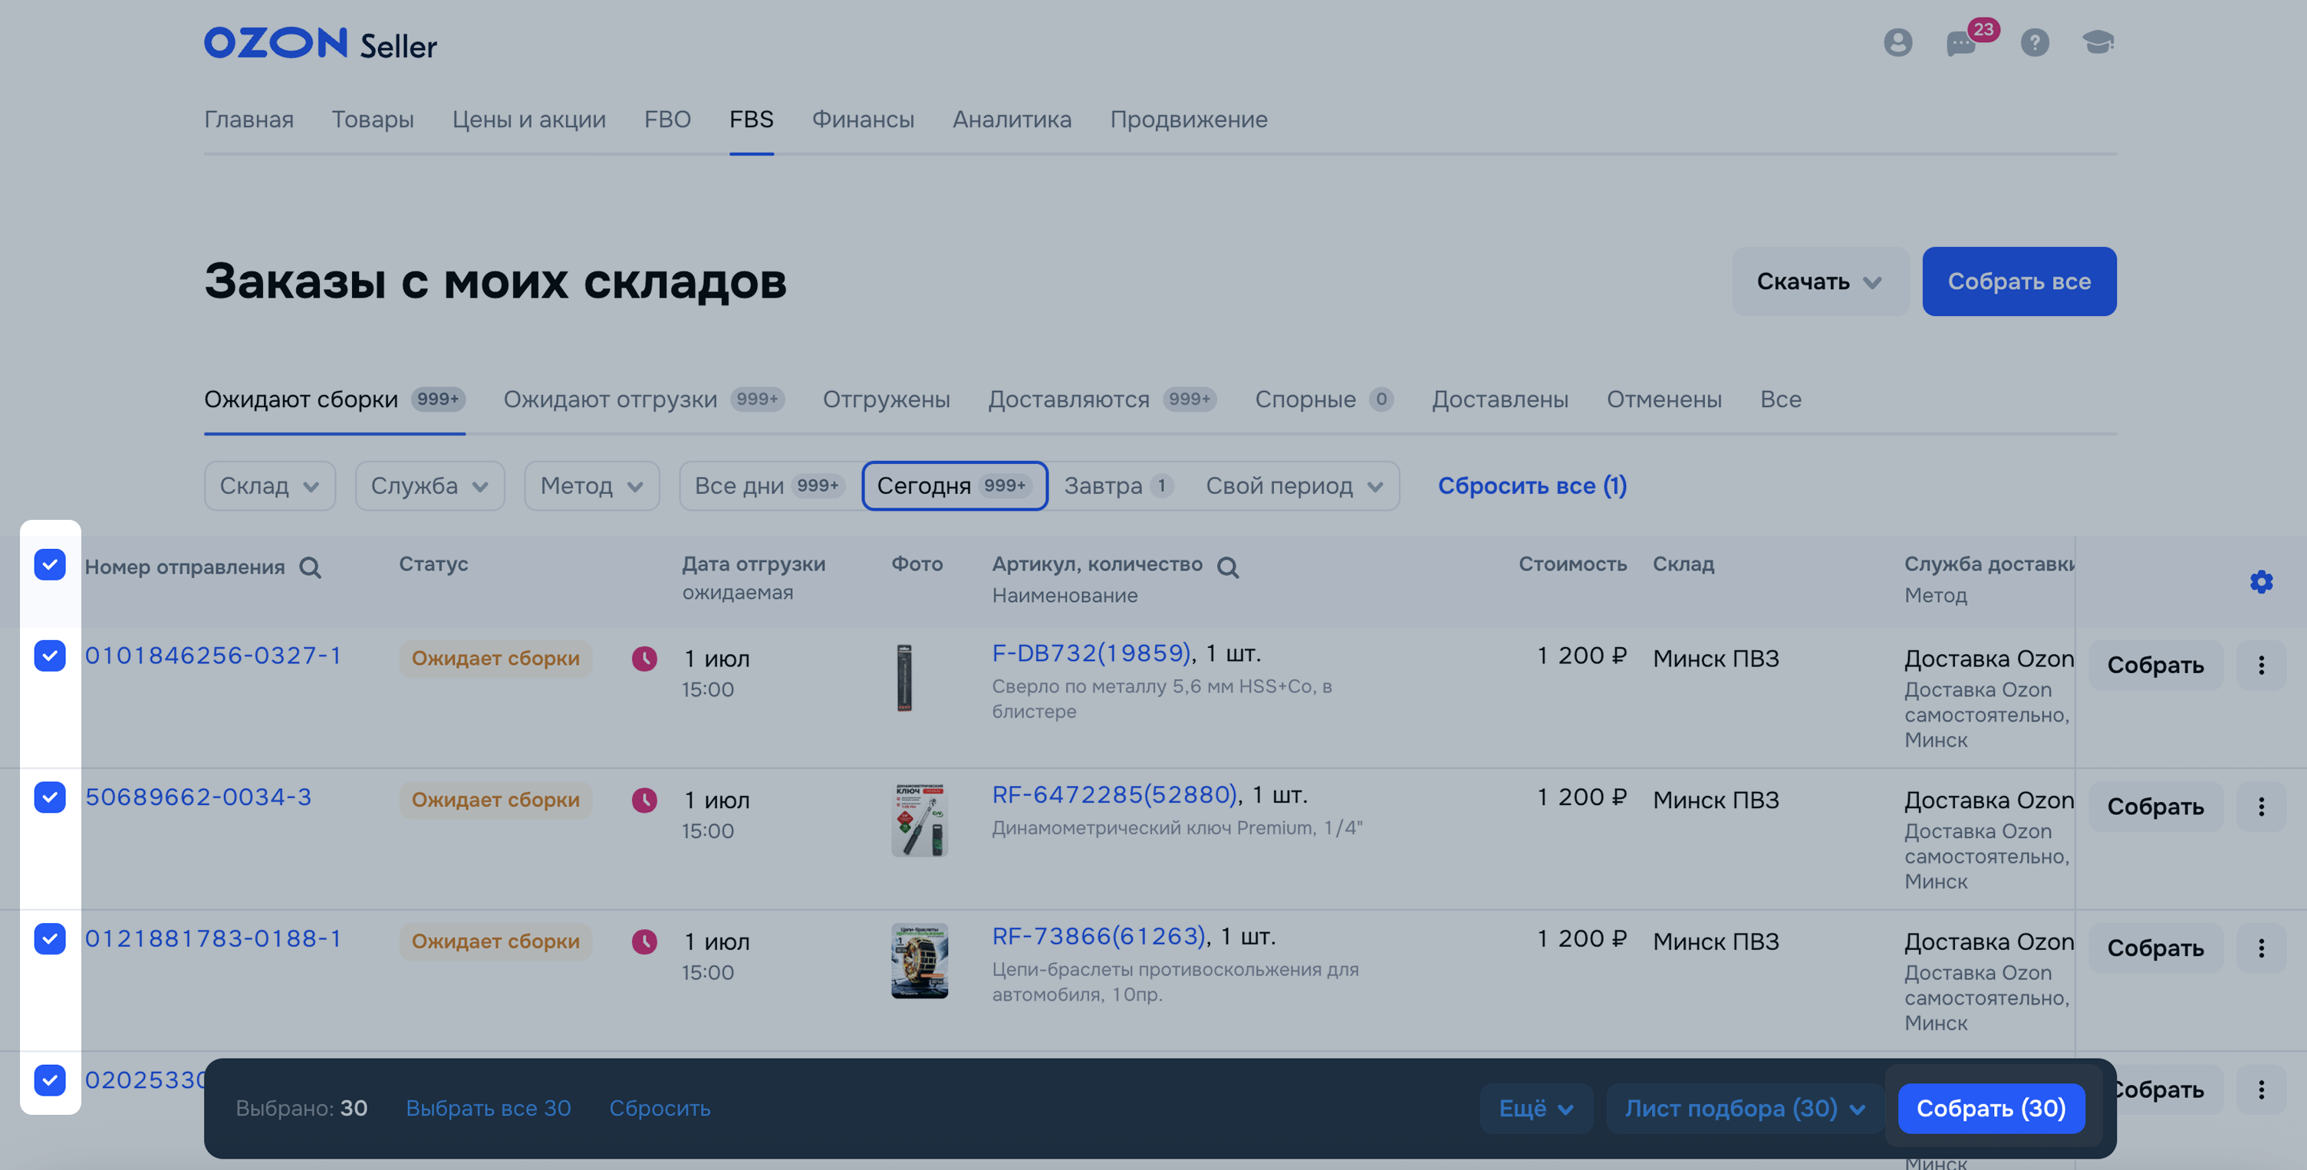Switch to Отменены tab

coord(1664,399)
